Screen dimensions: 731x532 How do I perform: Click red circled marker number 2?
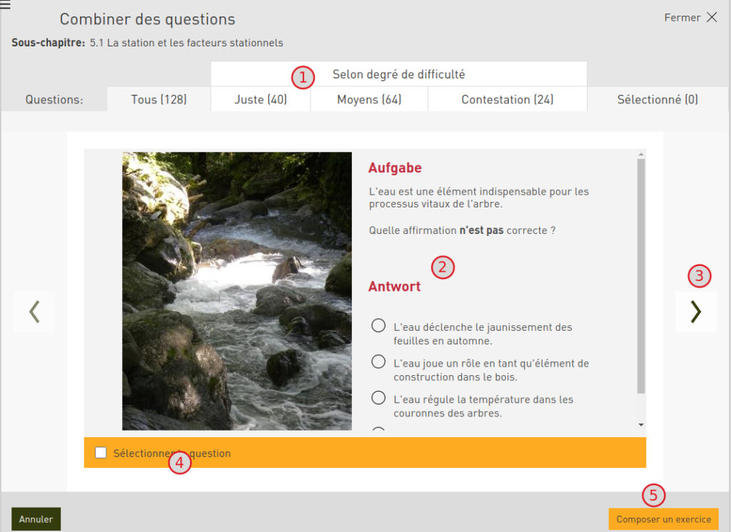coord(443,267)
